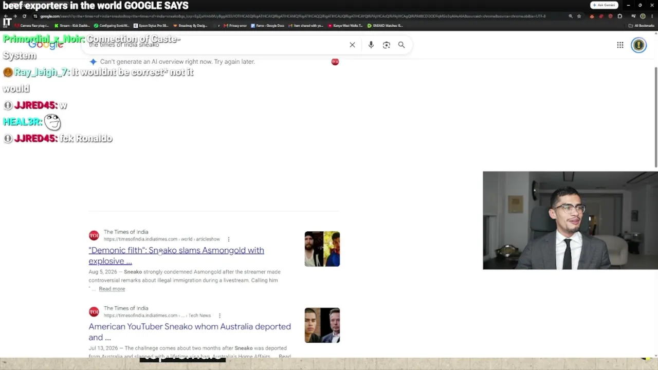
Task: Open the Camera Raw plug-in bookmark
Action: (31, 26)
